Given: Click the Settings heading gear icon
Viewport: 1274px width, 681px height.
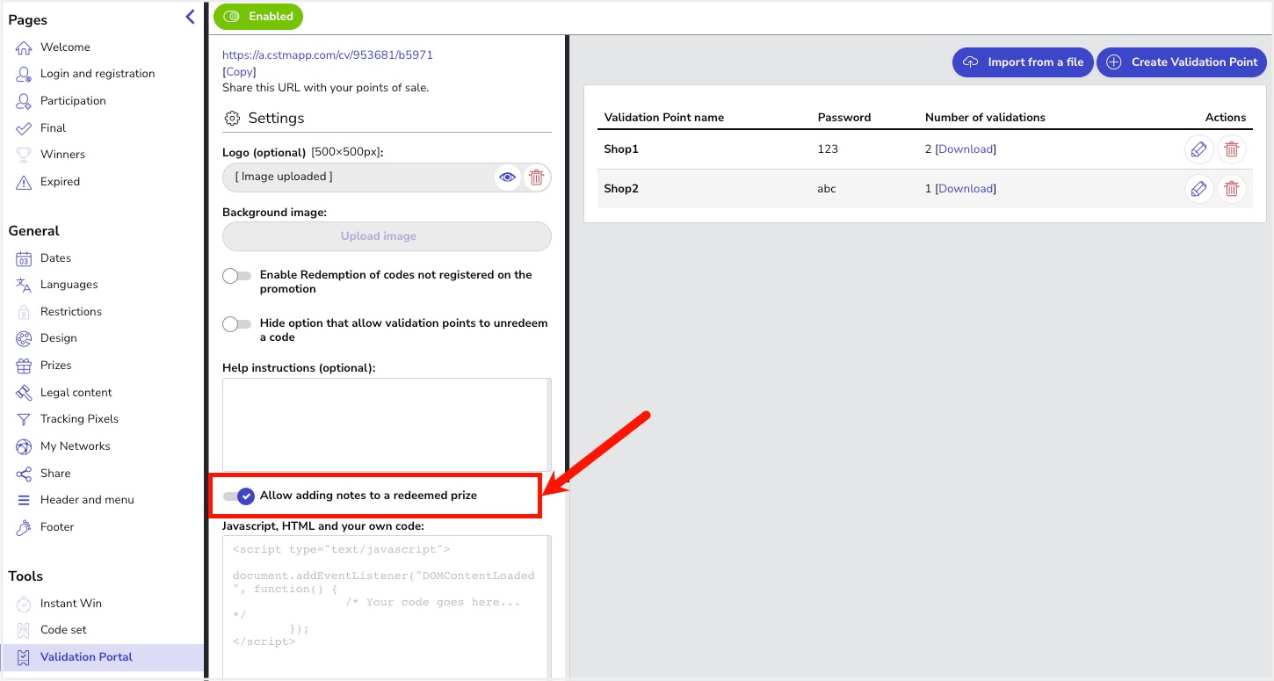Looking at the screenshot, I should 232,119.
